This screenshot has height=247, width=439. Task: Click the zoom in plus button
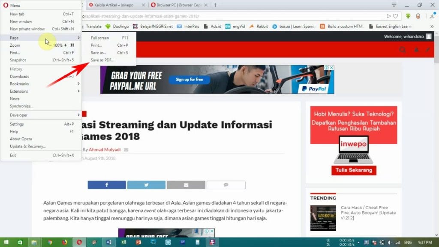[x=65, y=45]
